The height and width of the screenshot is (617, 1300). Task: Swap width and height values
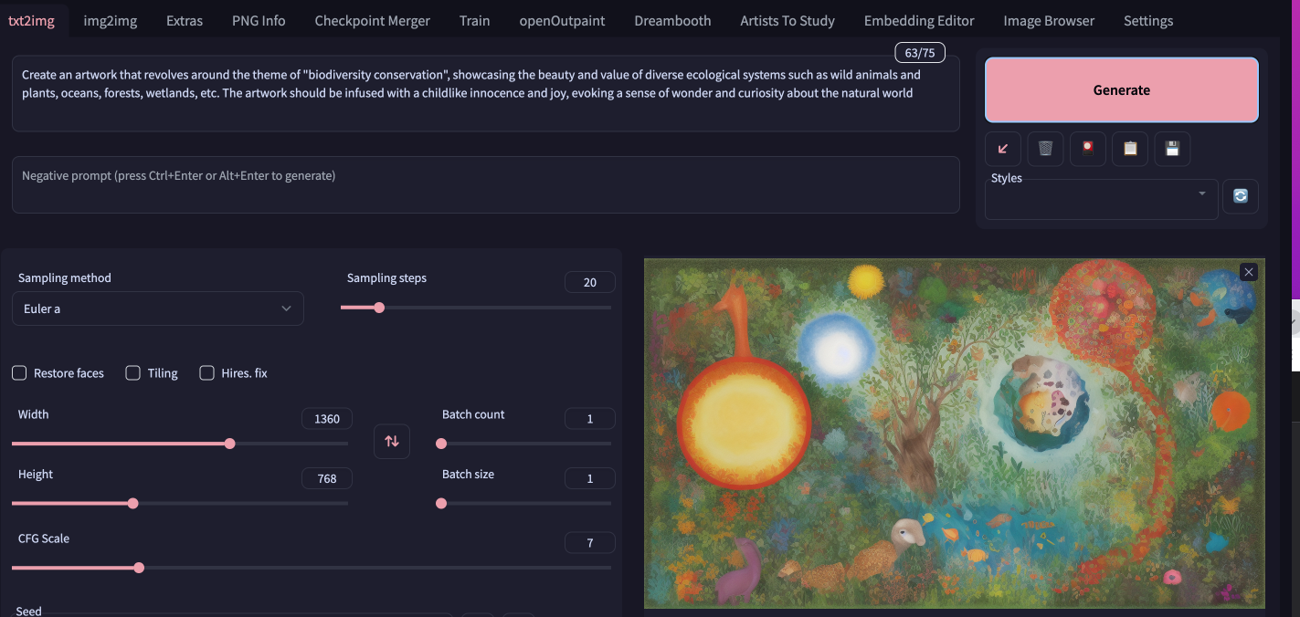392,442
